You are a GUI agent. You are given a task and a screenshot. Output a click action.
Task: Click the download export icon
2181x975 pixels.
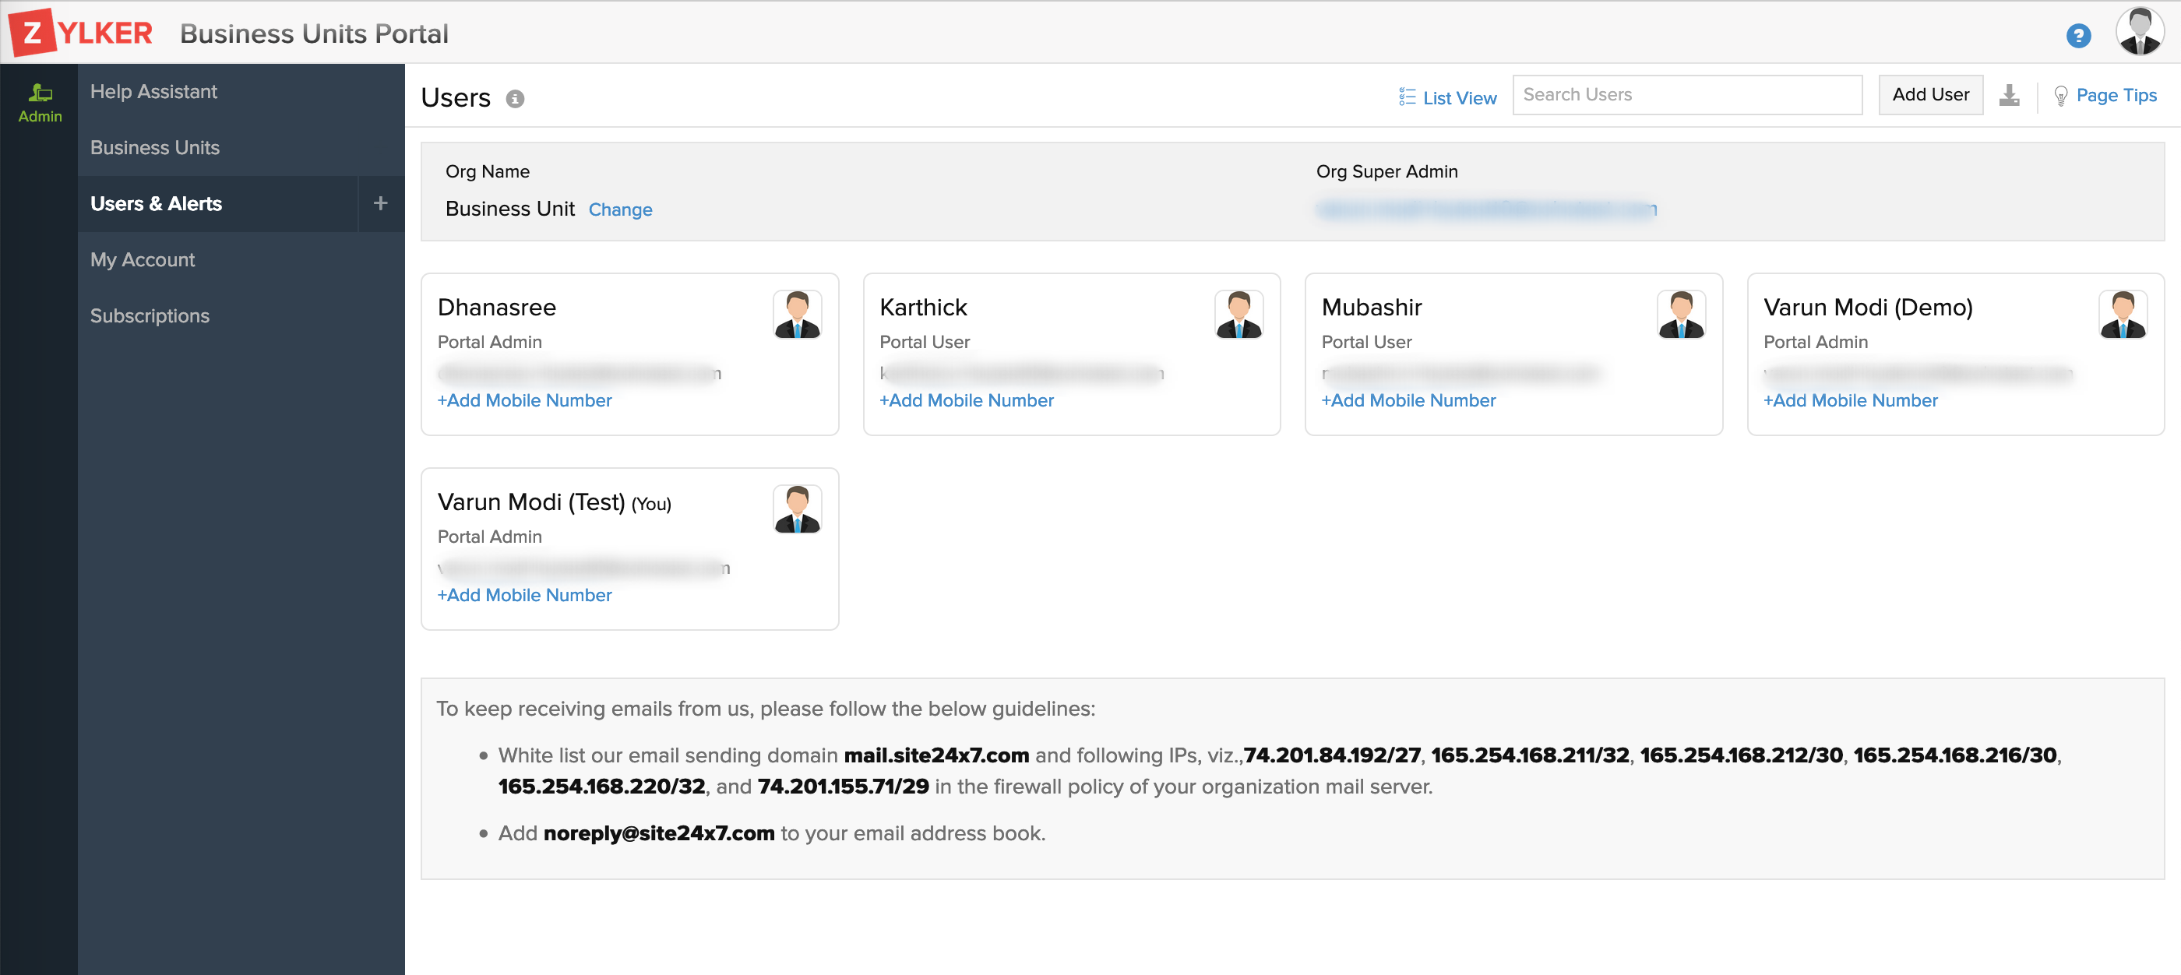click(2010, 97)
